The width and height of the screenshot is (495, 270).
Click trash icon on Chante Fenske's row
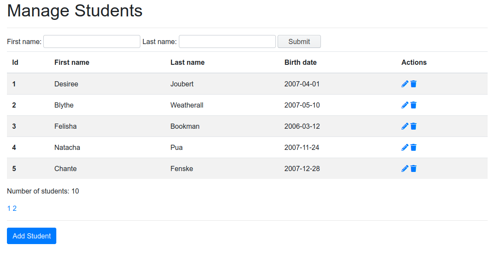click(x=414, y=168)
